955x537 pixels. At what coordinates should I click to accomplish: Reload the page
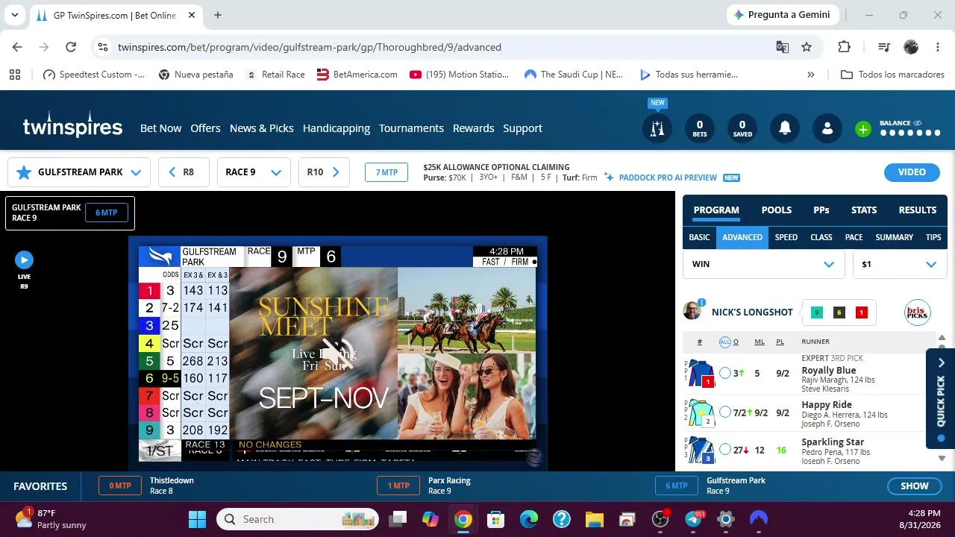[71, 47]
